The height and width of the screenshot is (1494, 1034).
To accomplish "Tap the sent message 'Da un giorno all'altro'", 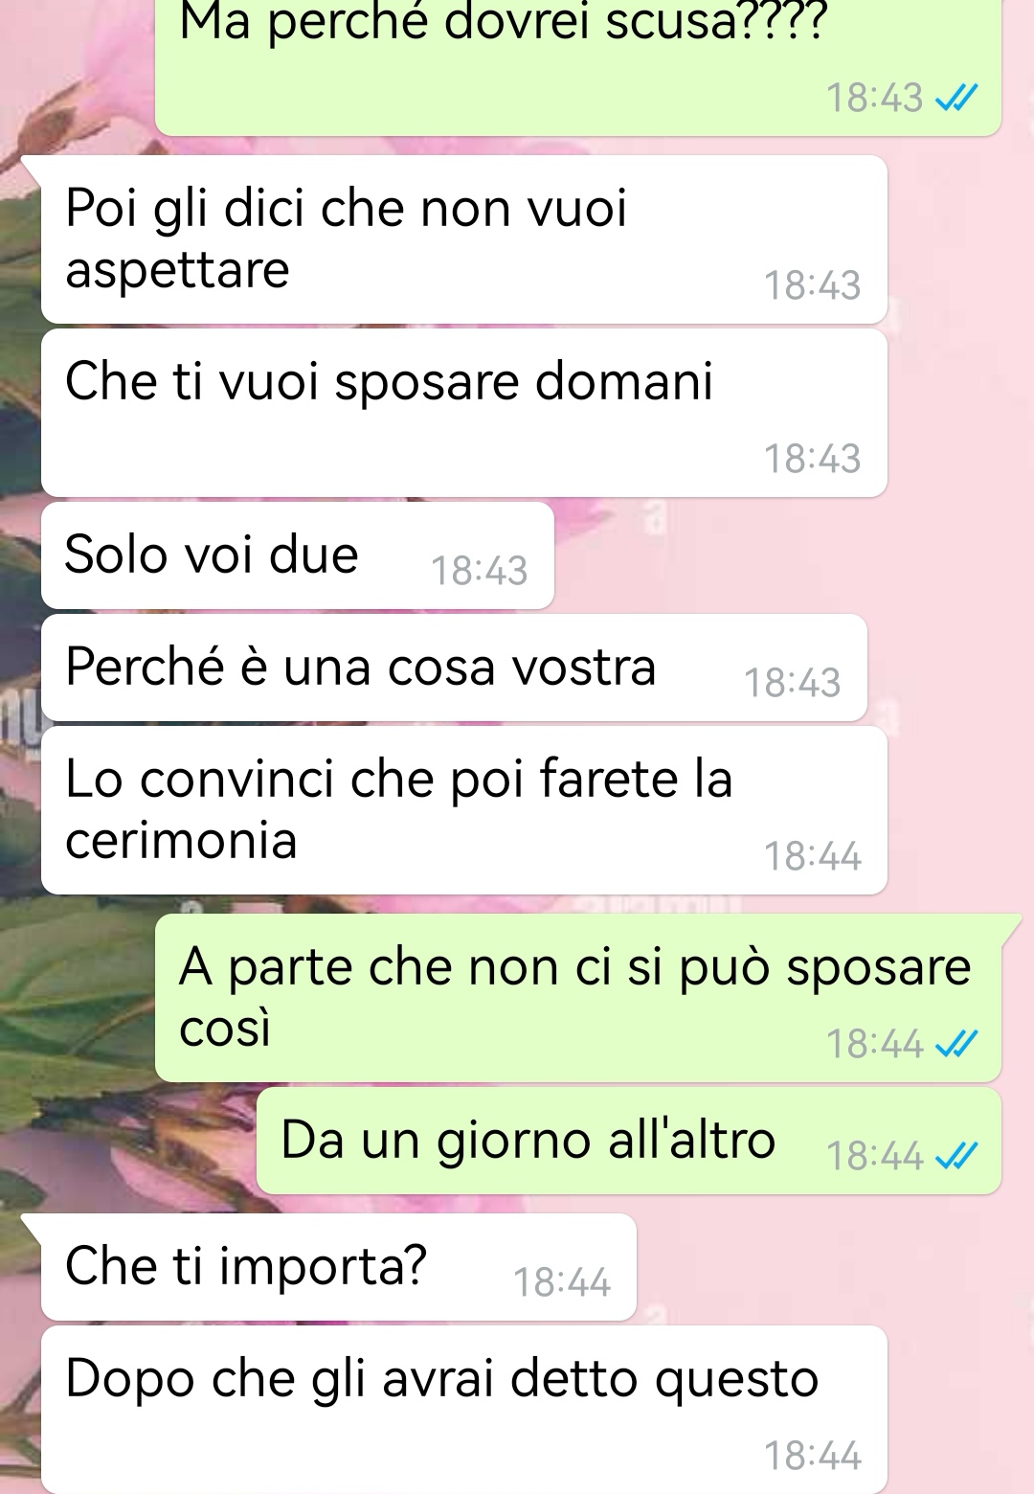I will (x=629, y=1141).
